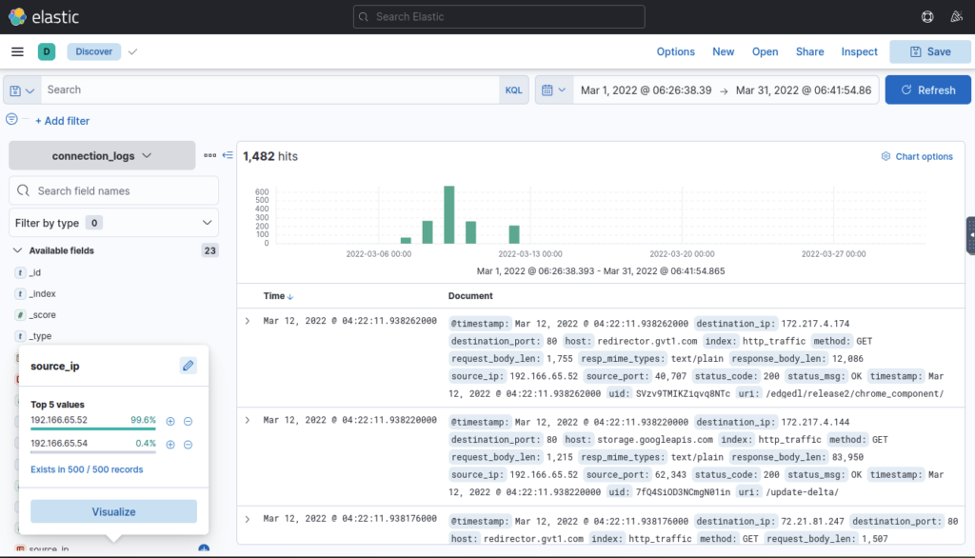
Task: Expand the 04:22:11.938220000 document row
Action: (x=248, y=421)
